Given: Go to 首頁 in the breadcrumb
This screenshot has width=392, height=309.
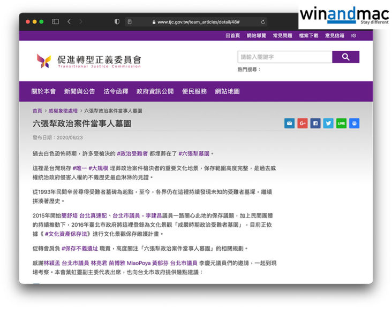Looking at the screenshot, I should 37,111.
